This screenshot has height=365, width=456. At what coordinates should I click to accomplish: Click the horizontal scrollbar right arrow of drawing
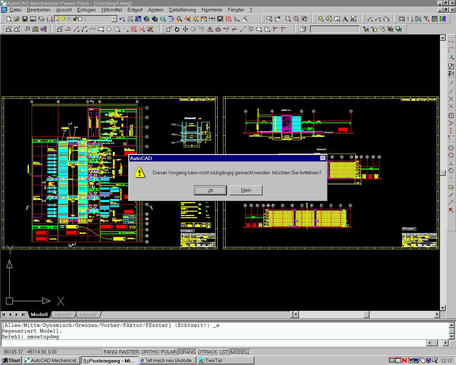pos(437,314)
